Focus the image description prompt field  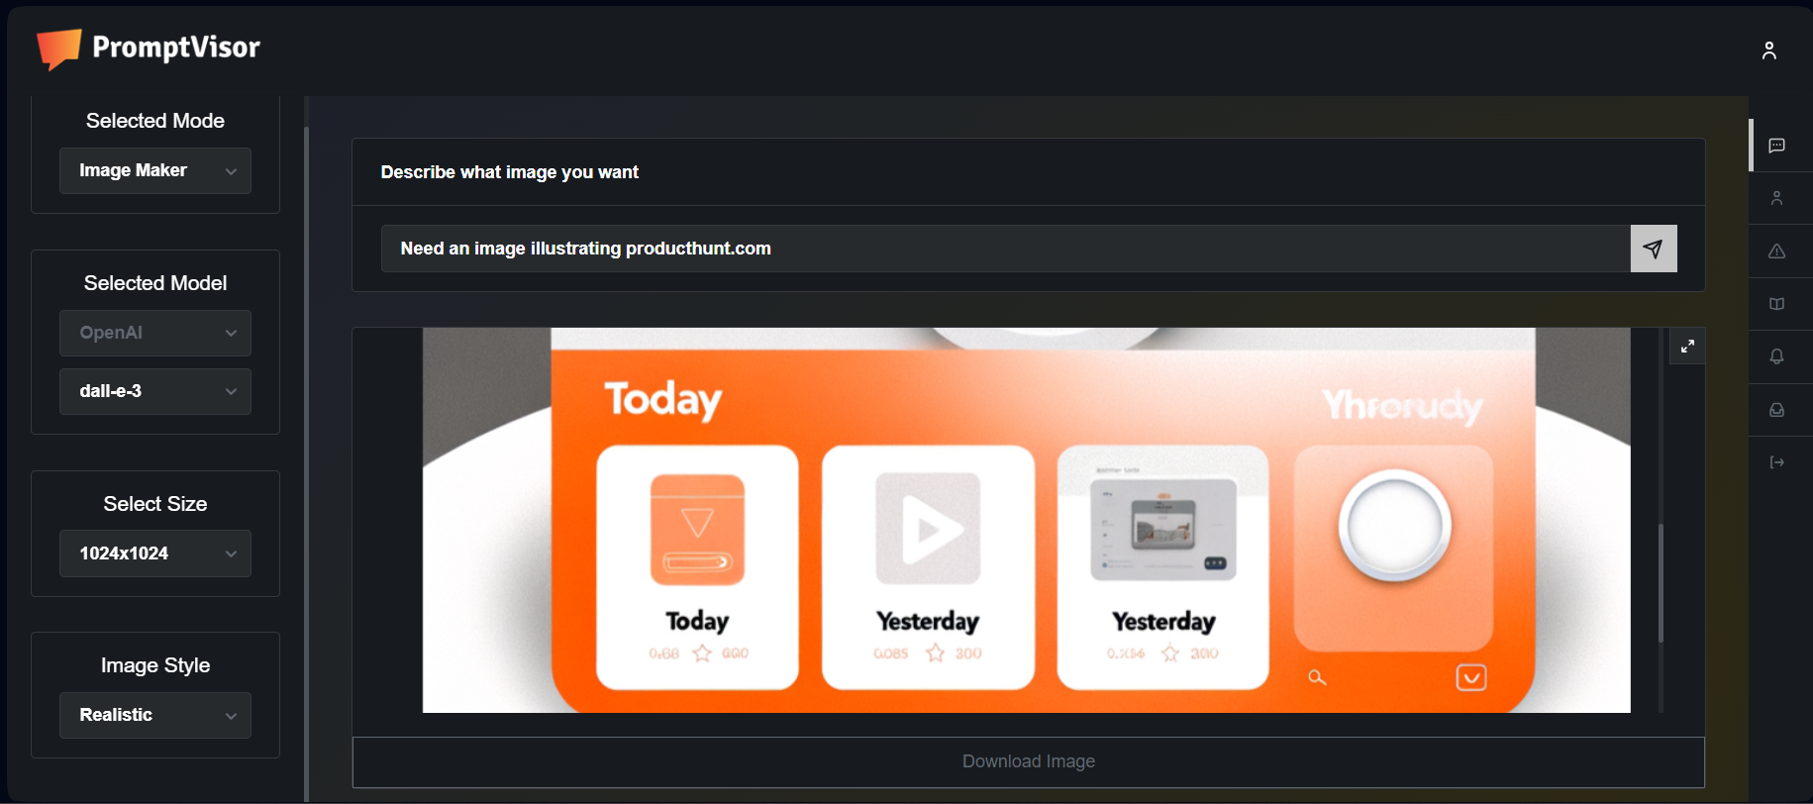point(1006,249)
